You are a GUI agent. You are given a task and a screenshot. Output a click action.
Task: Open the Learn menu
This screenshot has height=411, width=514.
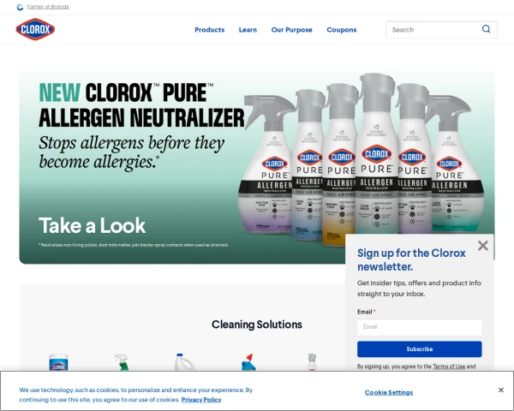coord(248,30)
